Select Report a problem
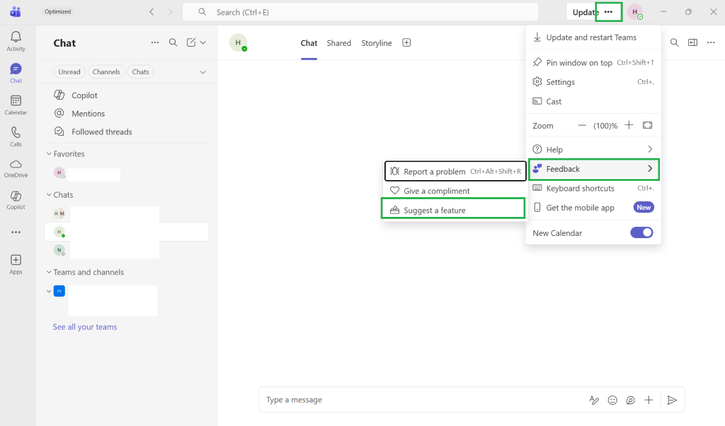This screenshot has height=426, width=725. click(455, 171)
